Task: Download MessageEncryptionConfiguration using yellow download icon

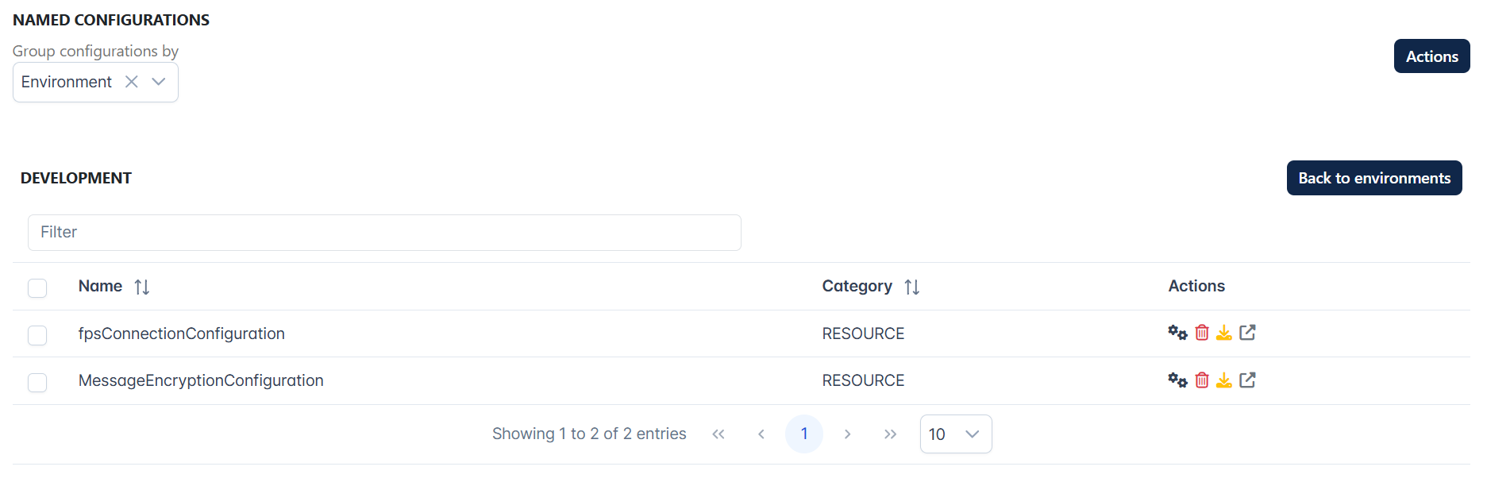Action: point(1224,380)
